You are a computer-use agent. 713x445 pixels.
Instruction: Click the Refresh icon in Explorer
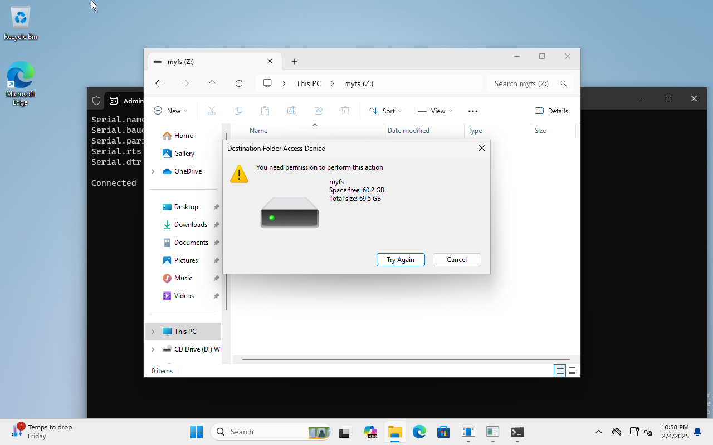pos(239,83)
